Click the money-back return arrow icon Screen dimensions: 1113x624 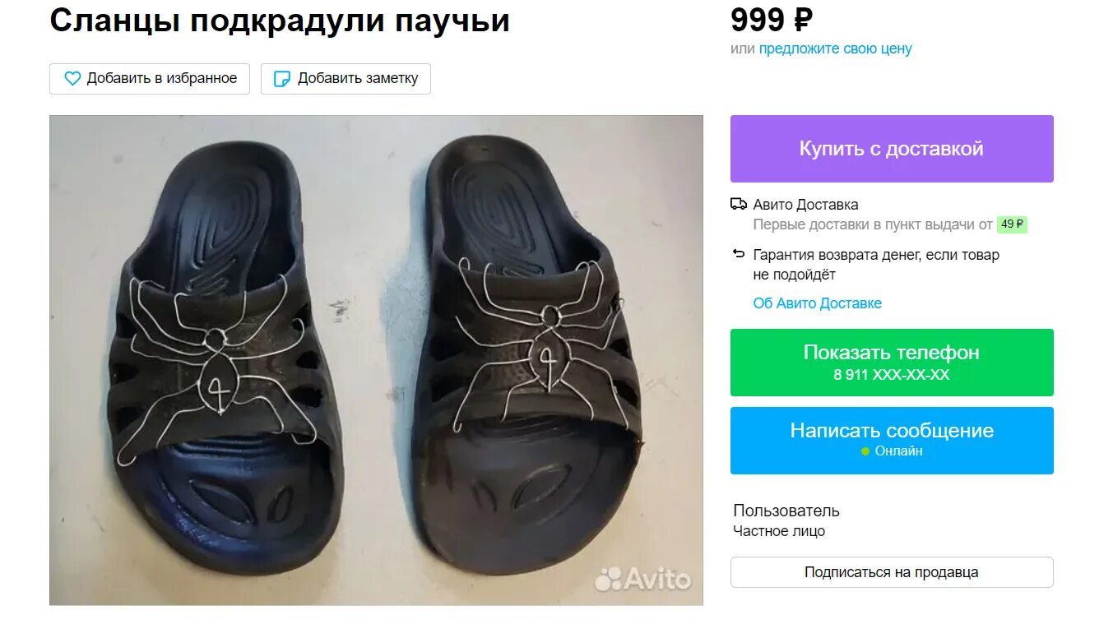(x=738, y=254)
